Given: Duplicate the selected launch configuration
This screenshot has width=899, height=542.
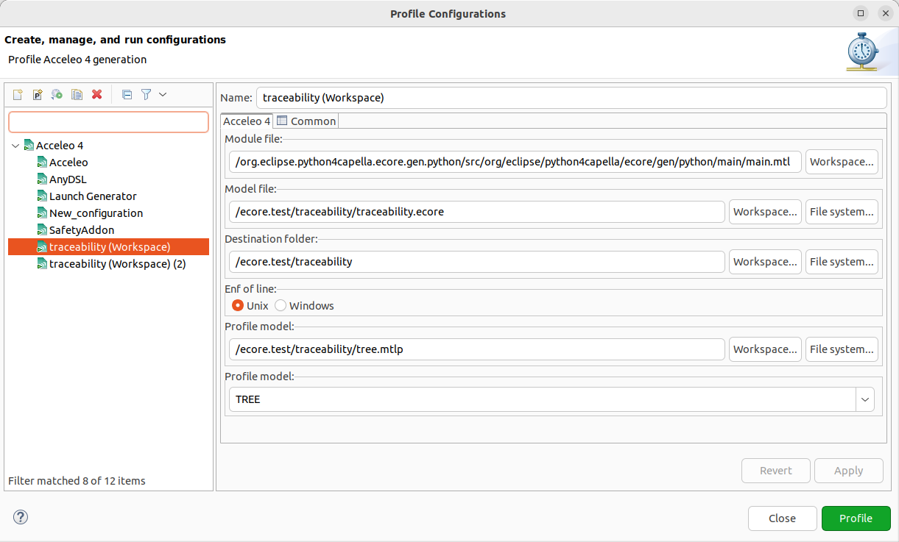Looking at the screenshot, I should 77,94.
